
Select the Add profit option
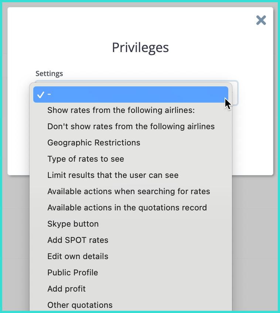(x=66, y=289)
